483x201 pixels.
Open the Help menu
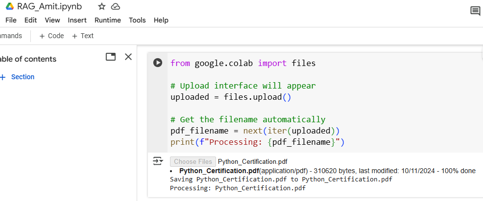(161, 20)
